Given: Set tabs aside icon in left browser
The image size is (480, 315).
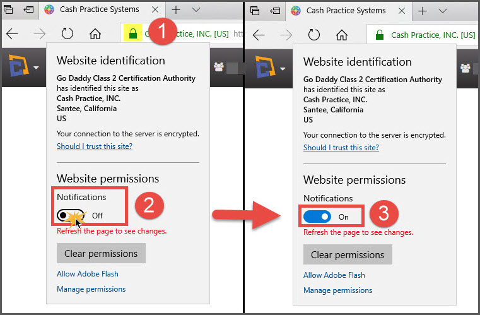Looking at the screenshot, I should tap(28, 9).
